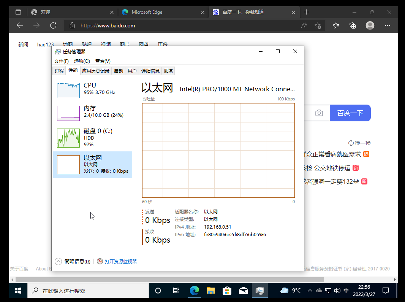The width and height of the screenshot is (405, 302).
Task: Click the camera icon for Baidu image search
Action: coord(319,113)
